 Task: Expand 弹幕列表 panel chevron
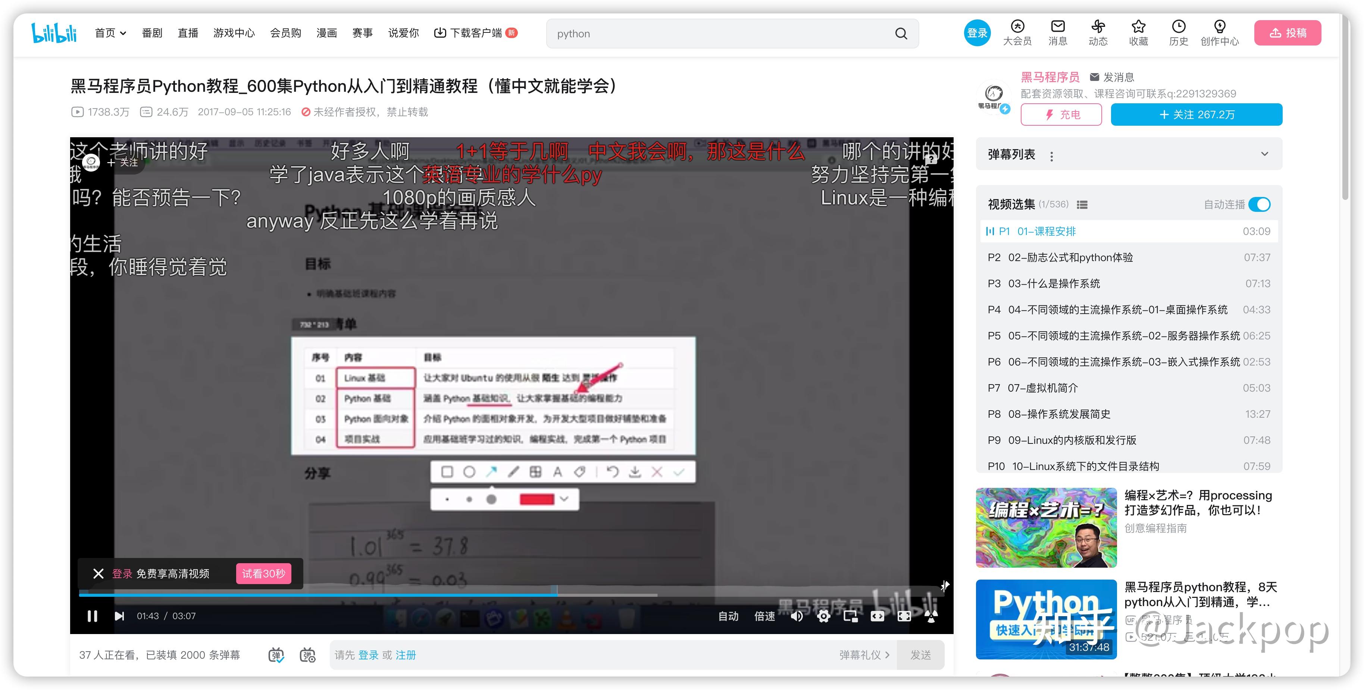tap(1264, 154)
